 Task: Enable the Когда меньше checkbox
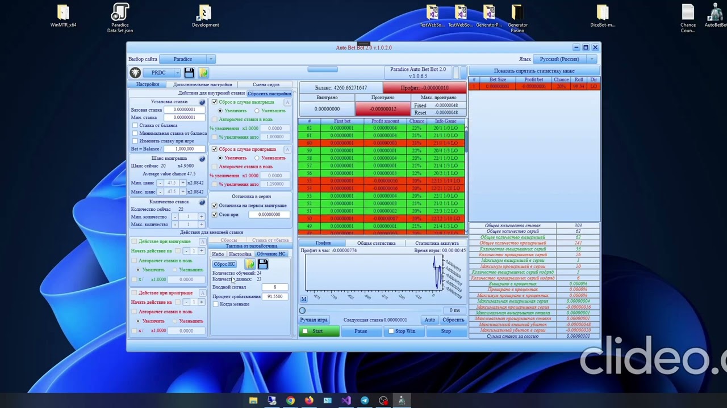pyautogui.click(x=216, y=304)
